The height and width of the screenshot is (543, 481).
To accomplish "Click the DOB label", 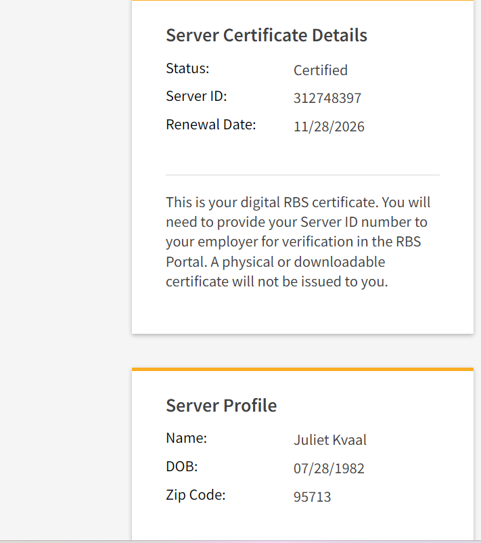I will coord(181,466).
